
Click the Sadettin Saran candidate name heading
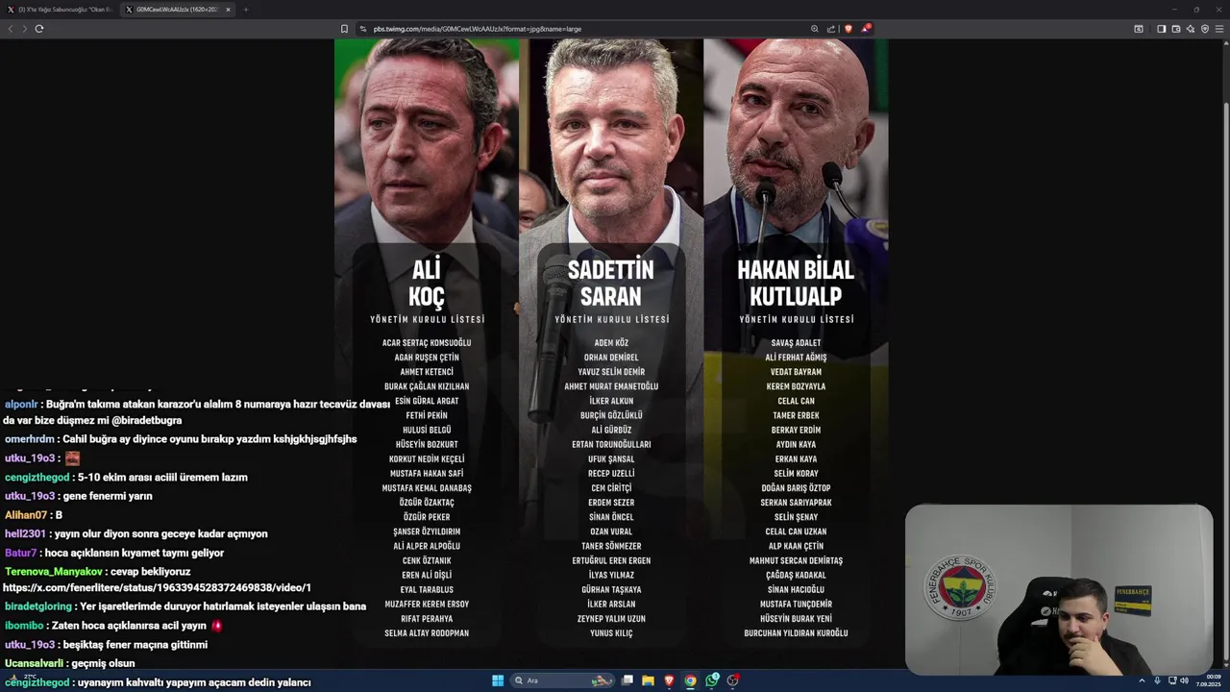click(x=610, y=283)
